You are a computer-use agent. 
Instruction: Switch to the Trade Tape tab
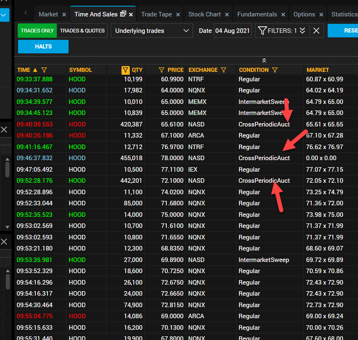[x=156, y=14]
